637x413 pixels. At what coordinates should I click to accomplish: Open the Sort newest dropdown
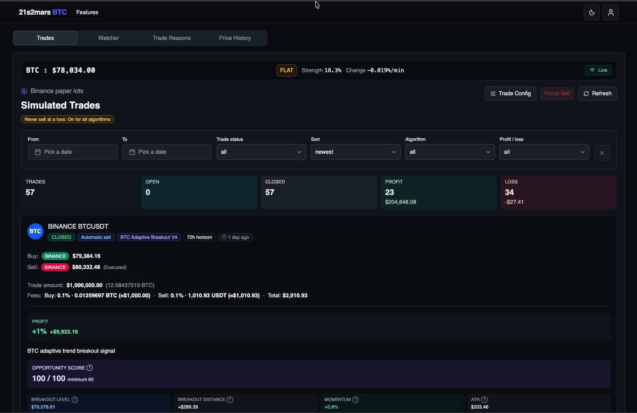[x=356, y=152]
